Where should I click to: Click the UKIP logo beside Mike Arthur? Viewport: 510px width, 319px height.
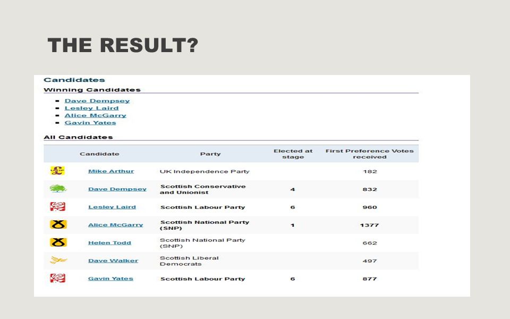(x=57, y=171)
